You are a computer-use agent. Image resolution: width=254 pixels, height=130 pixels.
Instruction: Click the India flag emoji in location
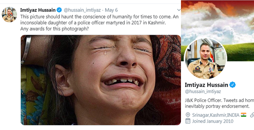click(244, 115)
